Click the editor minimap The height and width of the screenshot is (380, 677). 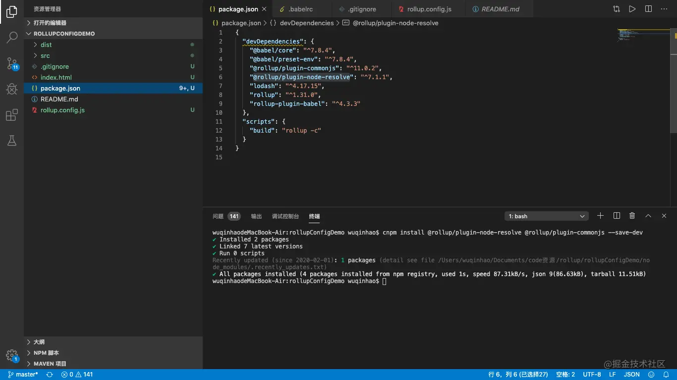pyautogui.click(x=644, y=35)
